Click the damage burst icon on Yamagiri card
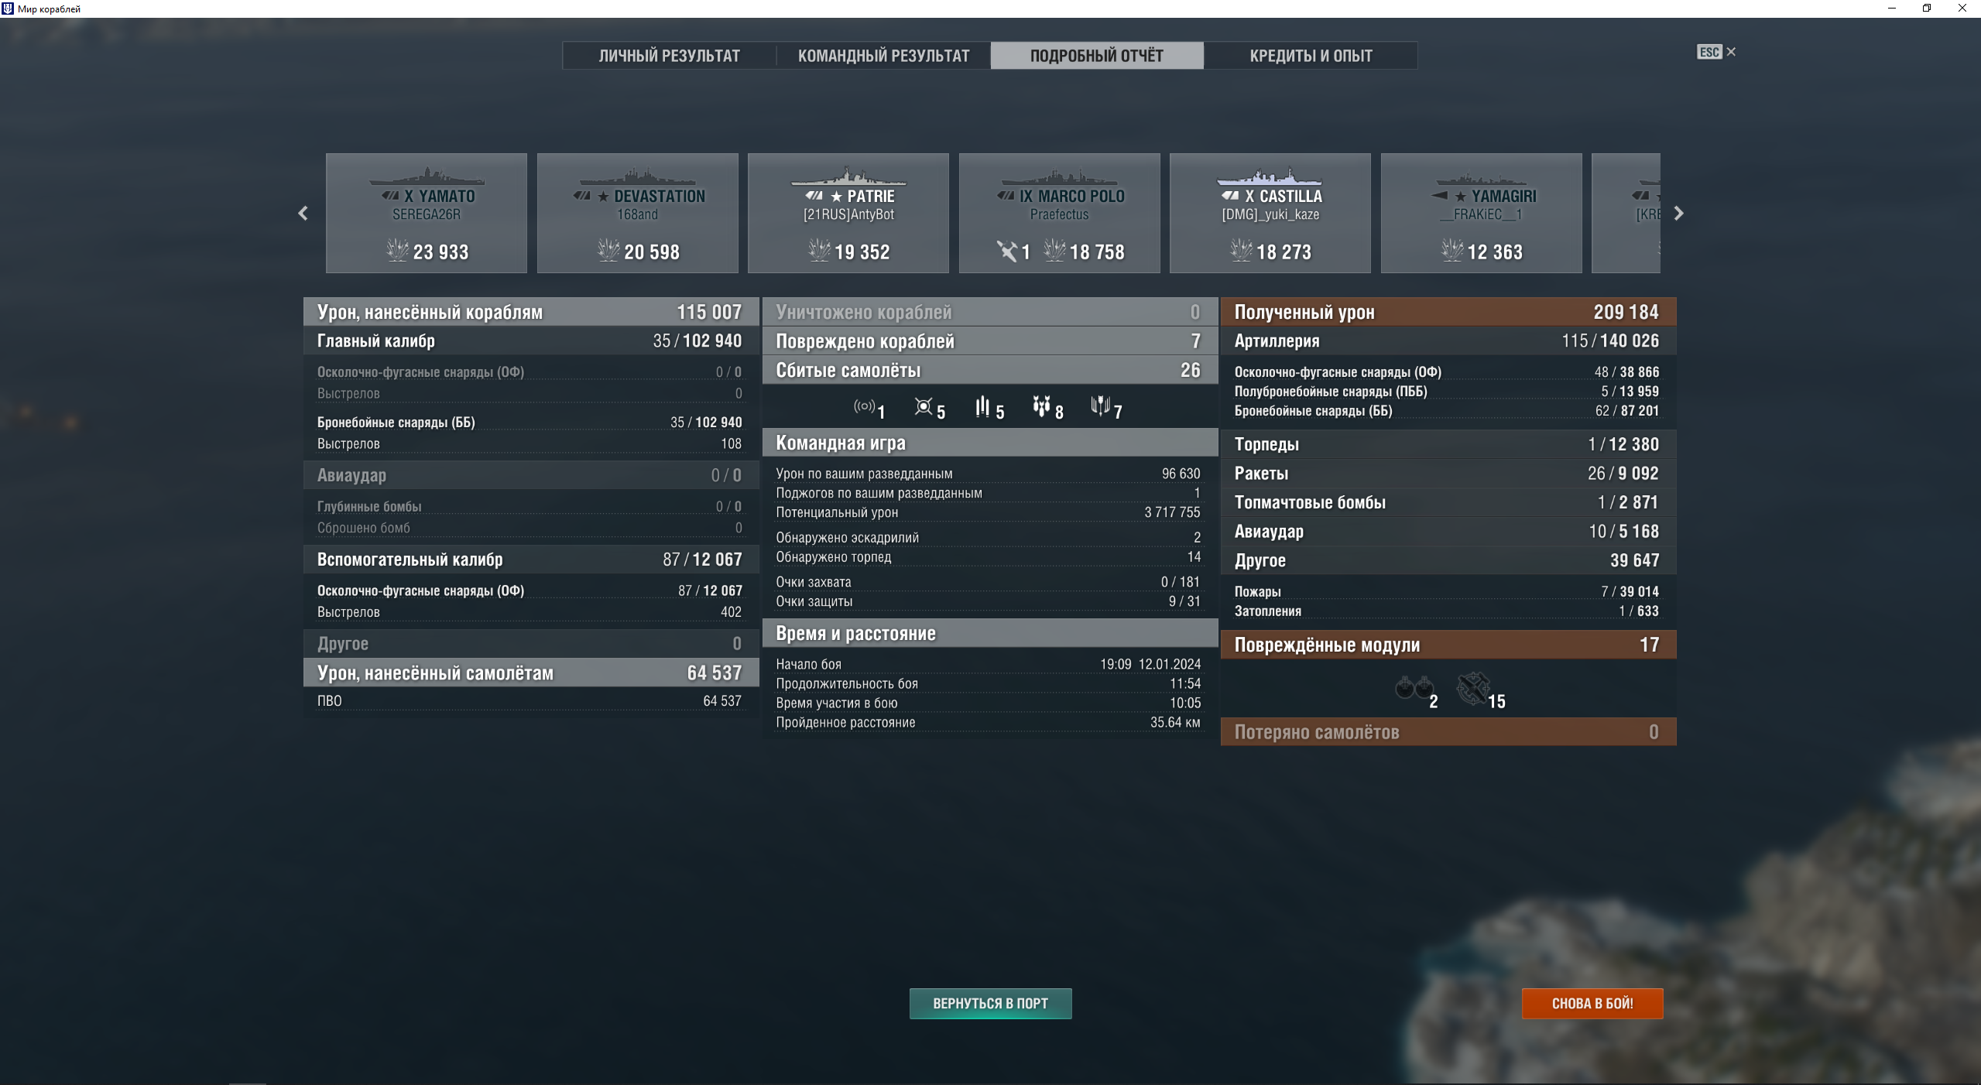Image resolution: width=1981 pixels, height=1085 pixels. tap(1452, 250)
